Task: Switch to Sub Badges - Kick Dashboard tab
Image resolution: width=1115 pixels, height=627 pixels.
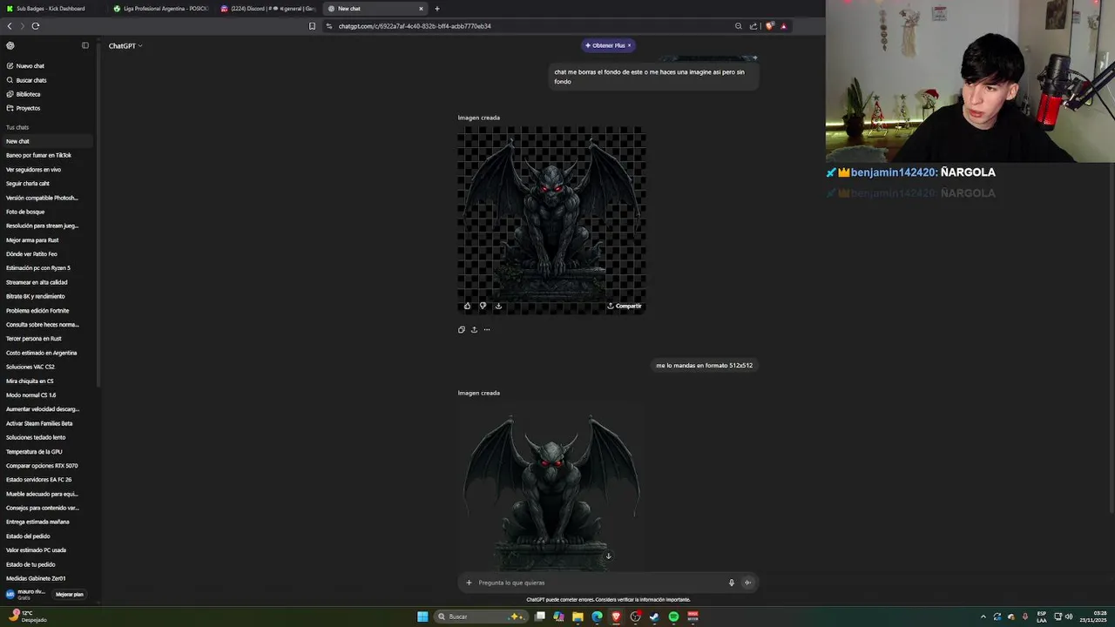Action: coord(50,9)
